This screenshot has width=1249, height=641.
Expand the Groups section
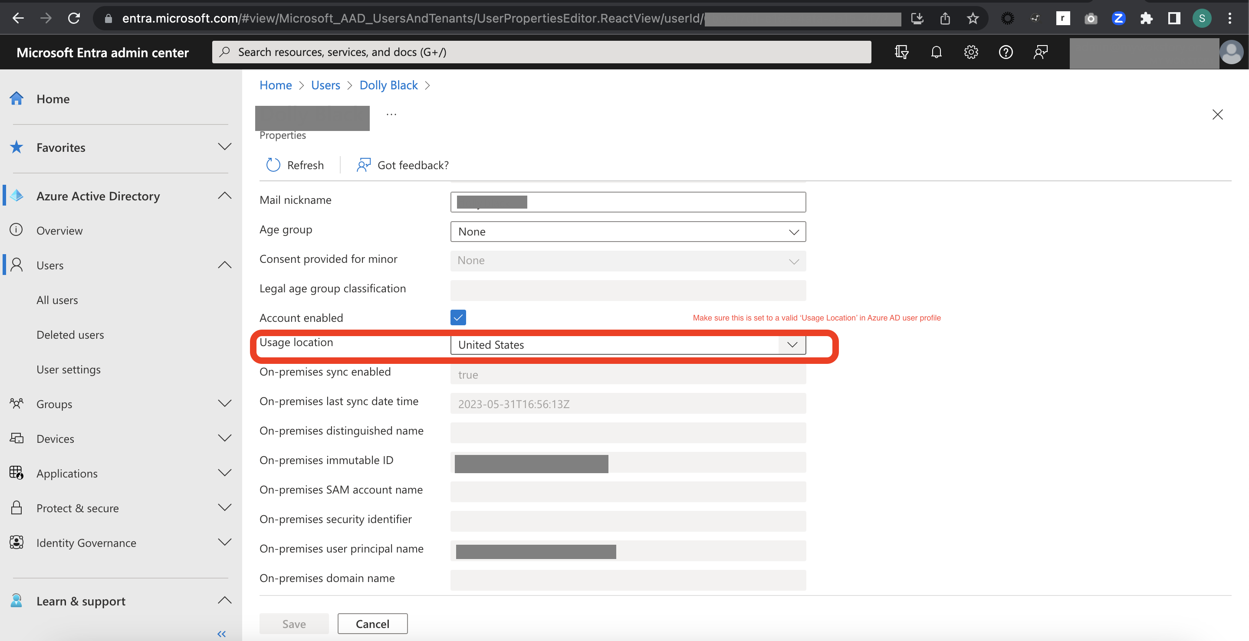(224, 404)
